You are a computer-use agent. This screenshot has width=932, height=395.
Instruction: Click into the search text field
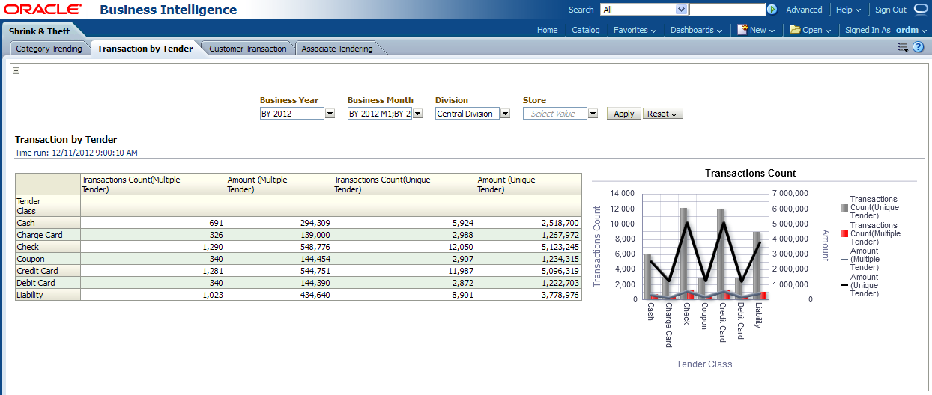[x=726, y=10]
